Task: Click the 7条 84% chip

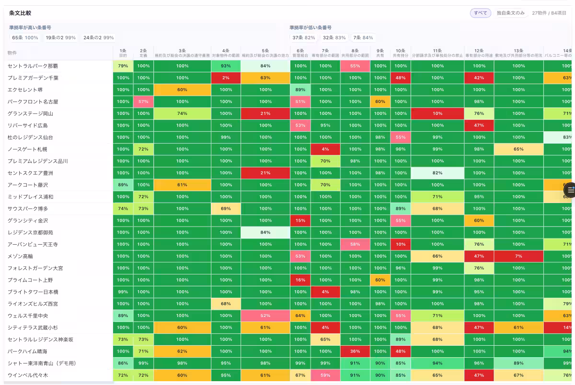Action: (363, 38)
